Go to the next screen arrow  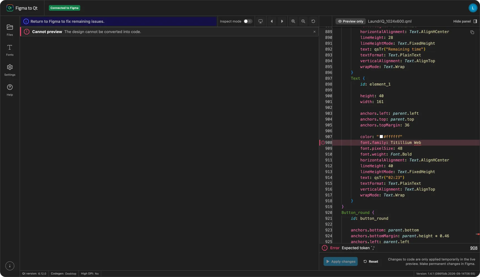click(x=282, y=21)
